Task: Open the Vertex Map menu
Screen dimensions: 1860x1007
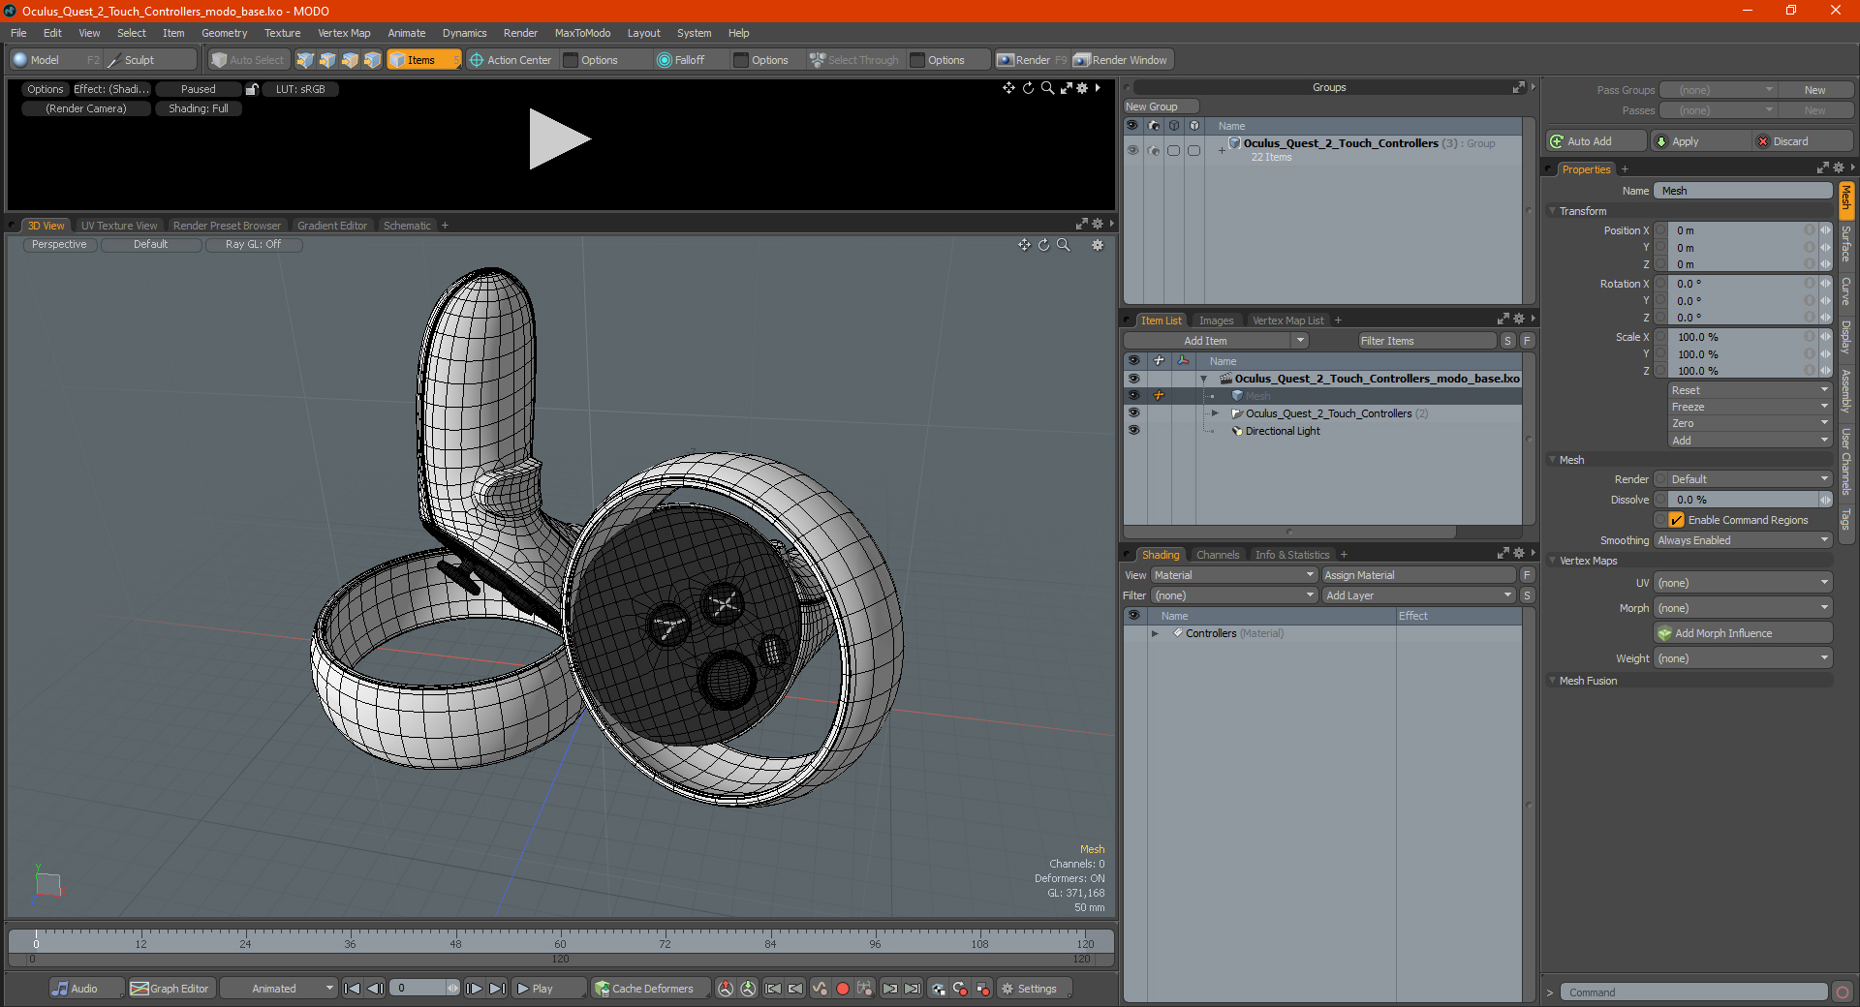Action: pyautogui.click(x=344, y=33)
